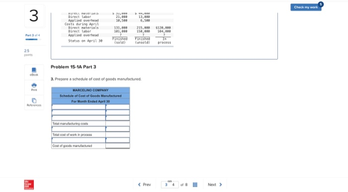348x192 pixels.
Task: Open the References panel
Action: (34, 102)
